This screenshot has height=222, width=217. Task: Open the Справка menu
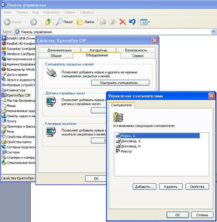tap(87, 12)
